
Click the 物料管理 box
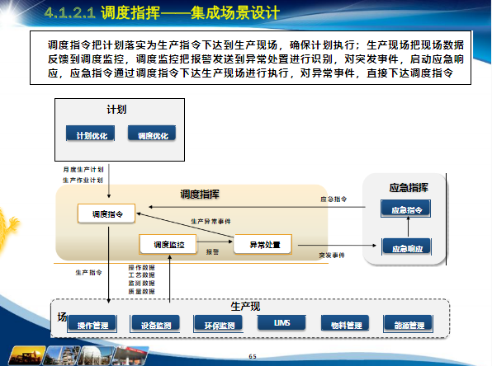pyautogui.click(x=345, y=323)
